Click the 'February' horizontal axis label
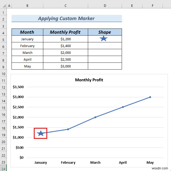The width and height of the screenshot is (171, 171). (x=68, y=162)
